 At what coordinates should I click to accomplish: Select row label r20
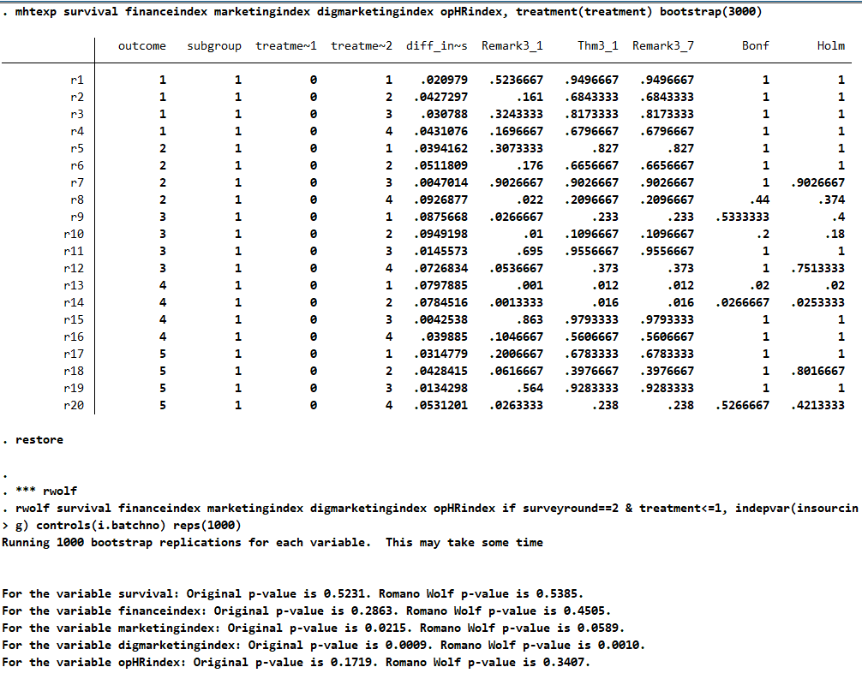74,405
